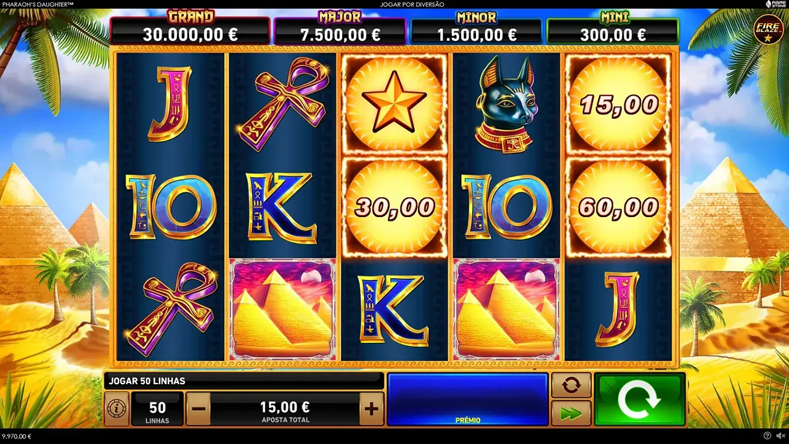This screenshot has width=789, height=444.
Task: Click the 15,00 € Aposta Total field
Action: click(285, 409)
